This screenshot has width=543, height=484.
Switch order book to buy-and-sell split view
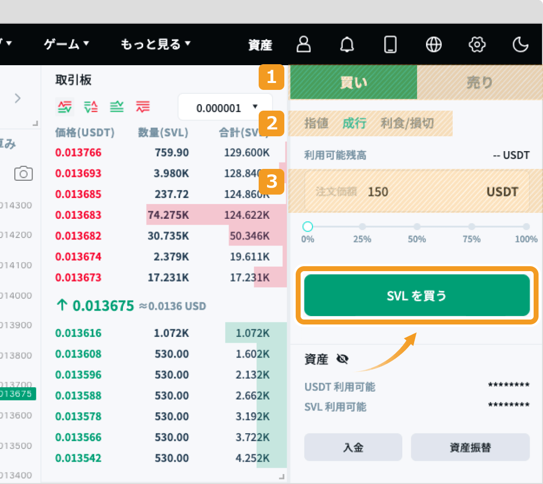pos(91,106)
